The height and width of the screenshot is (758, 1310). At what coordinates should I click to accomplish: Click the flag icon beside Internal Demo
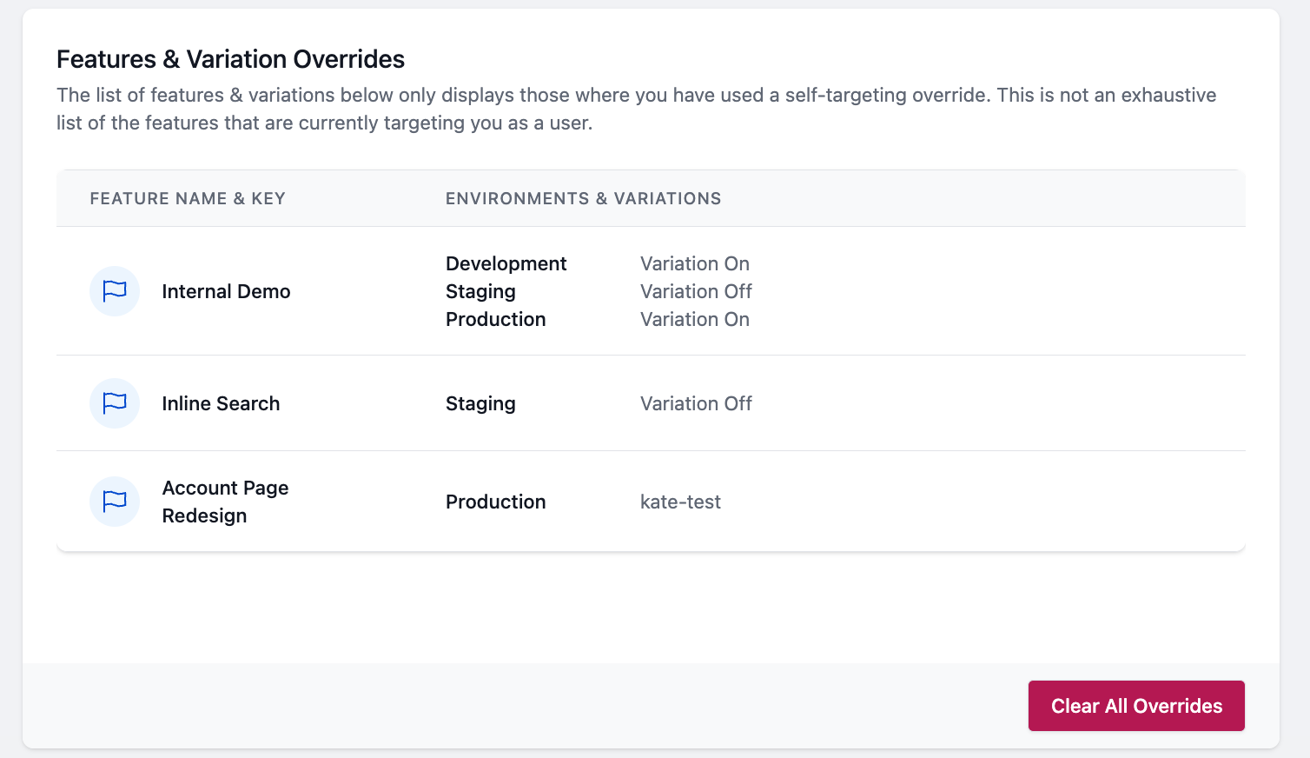click(115, 291)
